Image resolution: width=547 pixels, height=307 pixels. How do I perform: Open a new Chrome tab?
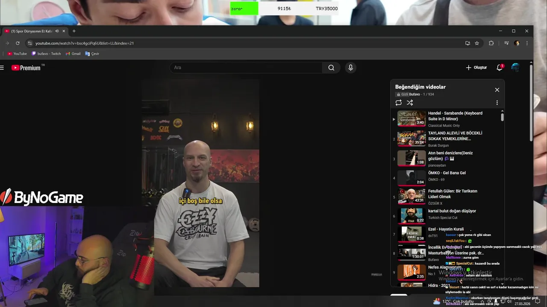tap(74, 31)
